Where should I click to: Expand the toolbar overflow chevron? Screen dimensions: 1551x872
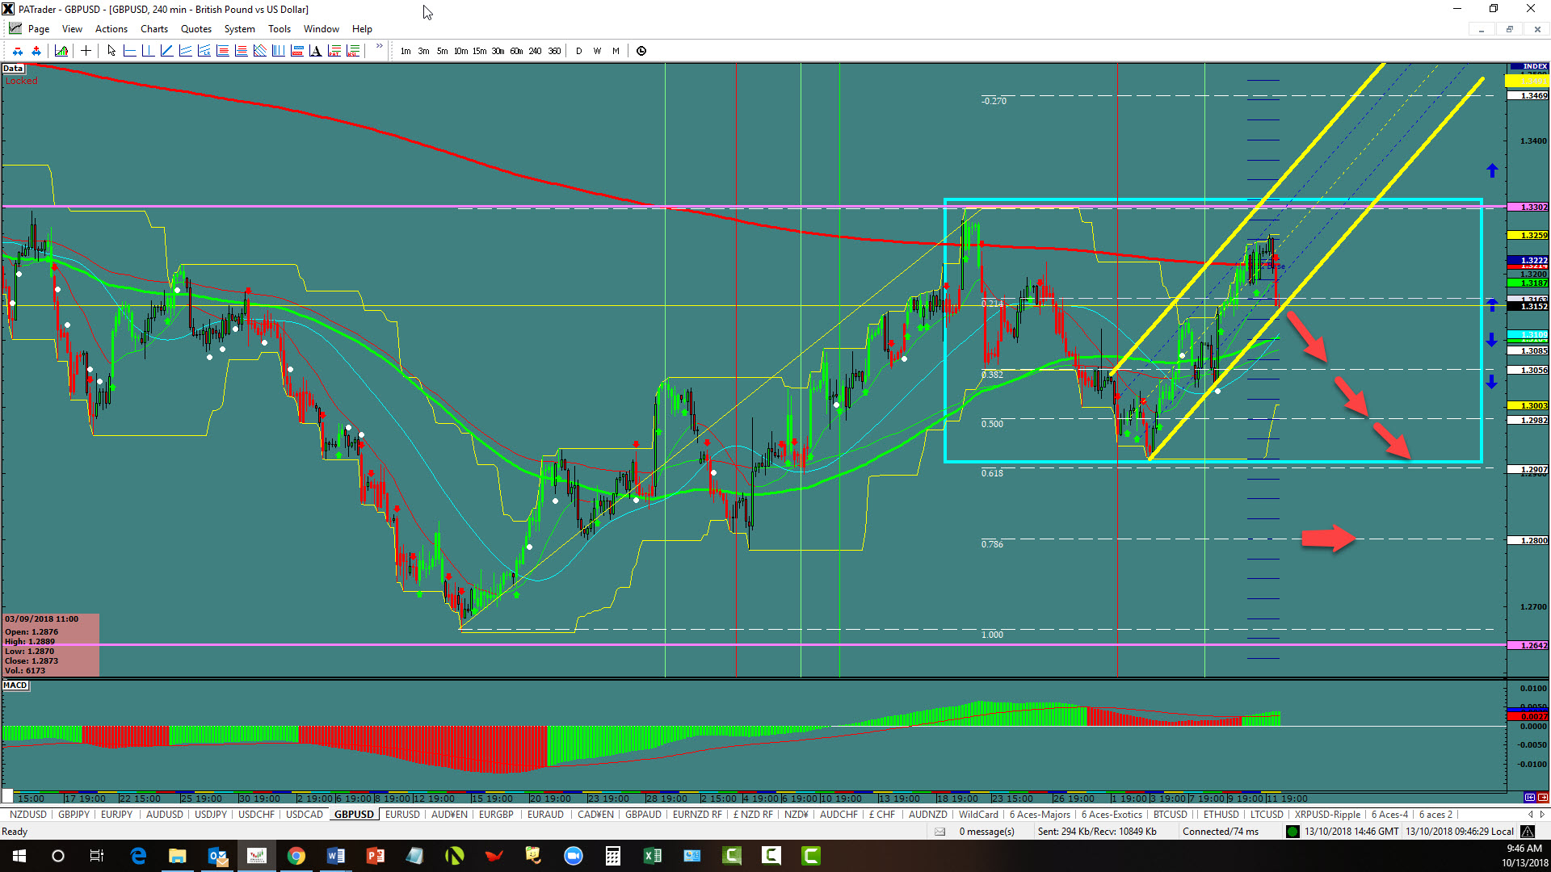point(379,47)
